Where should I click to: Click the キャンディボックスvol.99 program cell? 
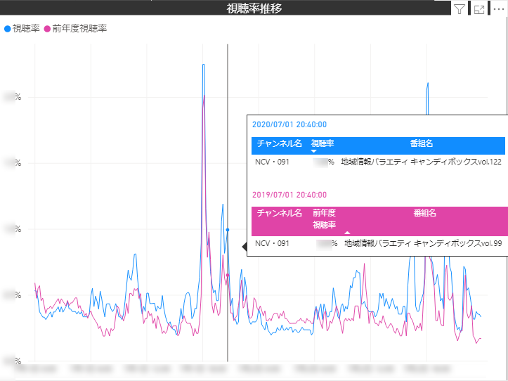pos(423,243)
